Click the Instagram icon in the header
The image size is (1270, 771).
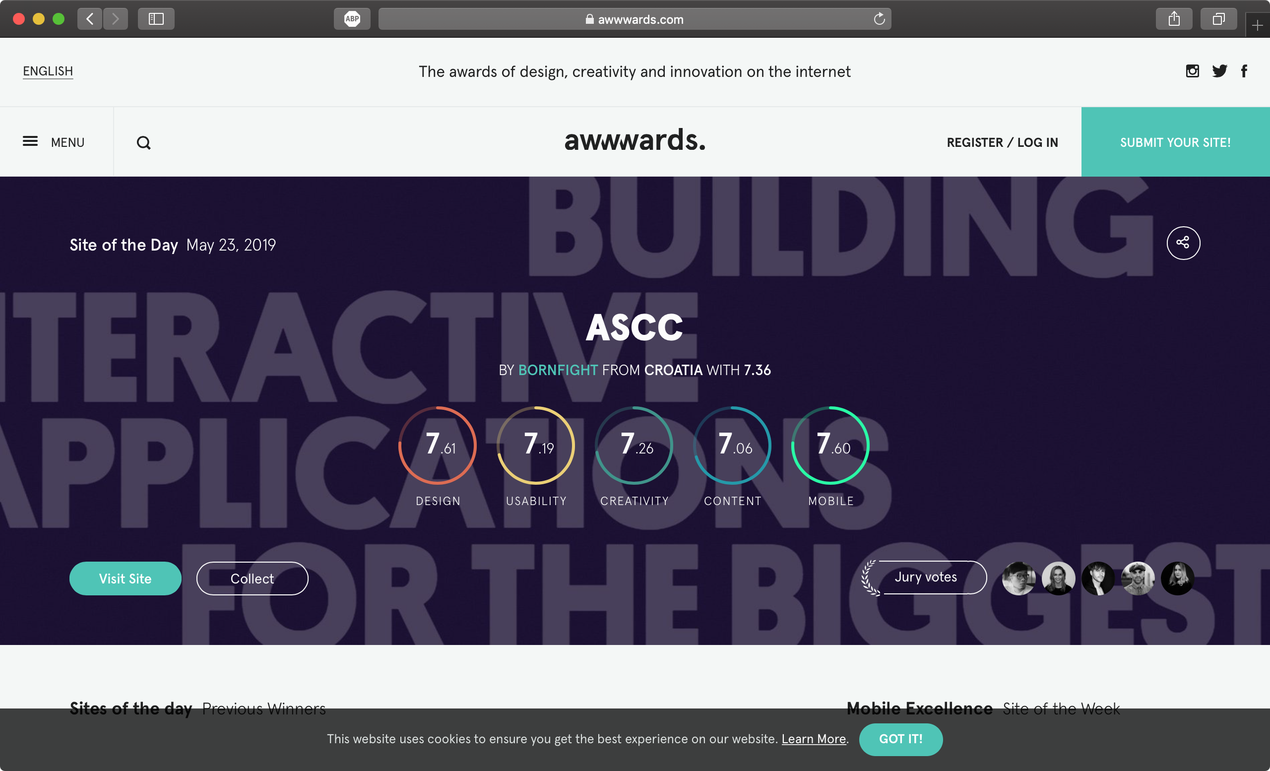tap(1193, 71)
